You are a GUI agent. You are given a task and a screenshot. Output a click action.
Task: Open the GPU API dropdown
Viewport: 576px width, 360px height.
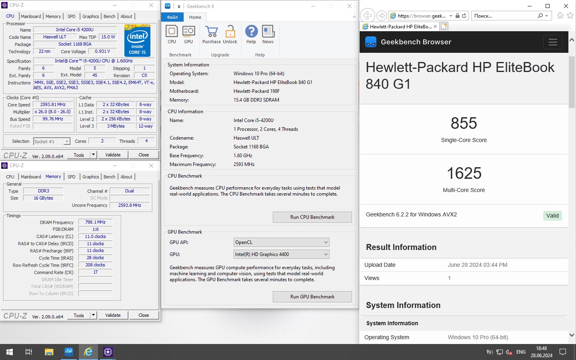(282, 242)
